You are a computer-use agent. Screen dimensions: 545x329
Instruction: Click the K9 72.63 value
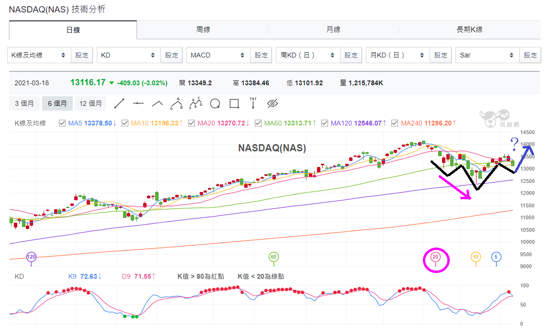click(x=85, y=276)
